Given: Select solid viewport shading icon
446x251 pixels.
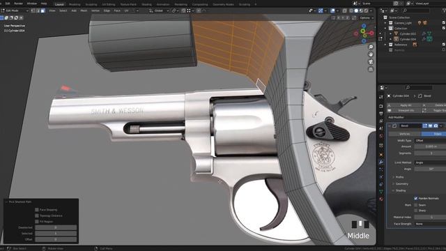Looking at the screenshot, I should click(x=356, y=10).
